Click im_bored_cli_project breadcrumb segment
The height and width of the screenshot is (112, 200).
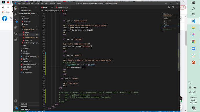[52, 11]
